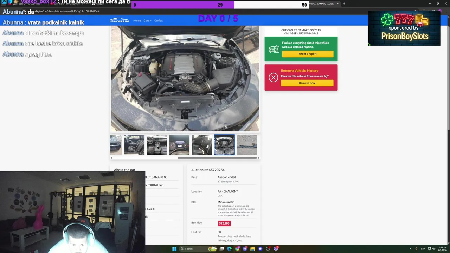450x253 pixels.
Task: Close the CHEVROLET CAMARO browser tab
Action: pos(337,4)
